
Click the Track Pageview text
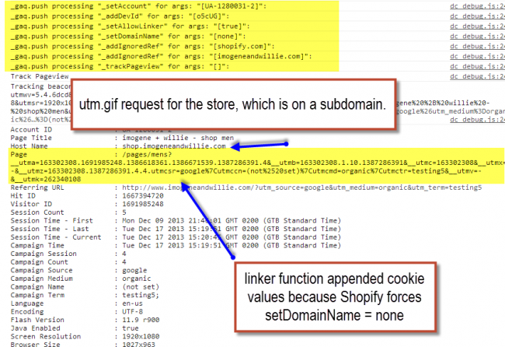[40, 76]
